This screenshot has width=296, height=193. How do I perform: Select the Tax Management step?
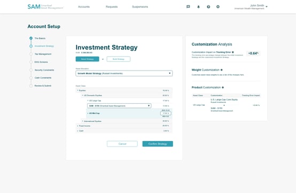click(x=43, y=54)
